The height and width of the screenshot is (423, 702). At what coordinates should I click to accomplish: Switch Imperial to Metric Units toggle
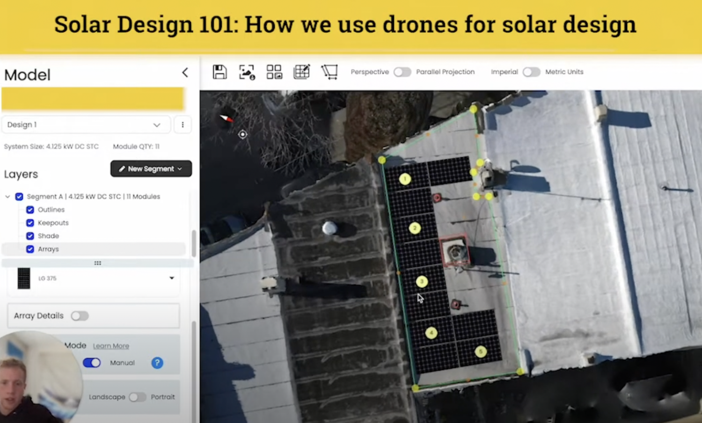coord(531,72)
